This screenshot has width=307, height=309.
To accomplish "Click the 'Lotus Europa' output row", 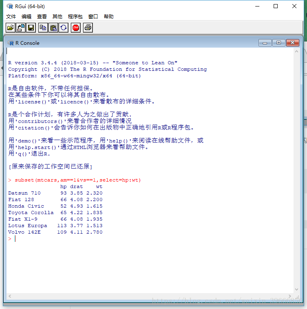I will [55, 226].
